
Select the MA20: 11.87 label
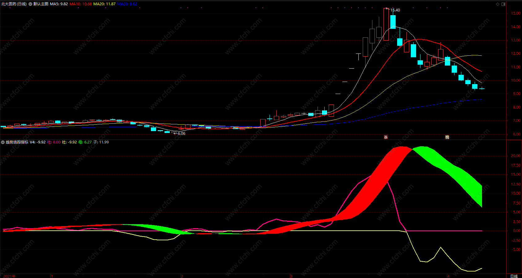104,4
